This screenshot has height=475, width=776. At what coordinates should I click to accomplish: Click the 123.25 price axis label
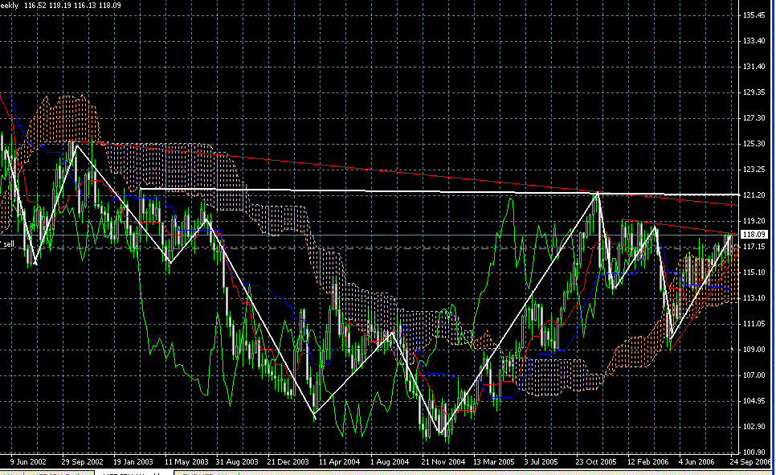pos(754,170)
